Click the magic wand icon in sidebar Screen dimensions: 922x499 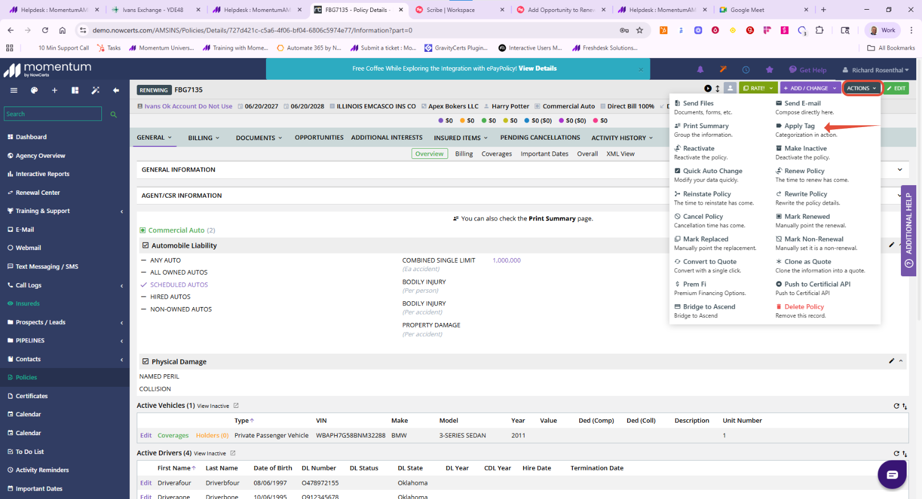point(95,90)
